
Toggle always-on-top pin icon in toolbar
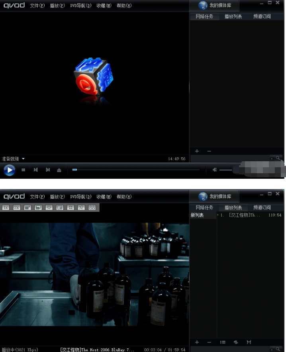pos(81,207)
